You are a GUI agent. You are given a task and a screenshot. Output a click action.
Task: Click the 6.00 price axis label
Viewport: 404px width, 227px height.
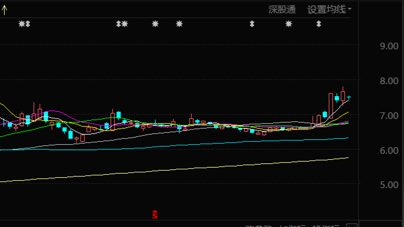[389, 151]
